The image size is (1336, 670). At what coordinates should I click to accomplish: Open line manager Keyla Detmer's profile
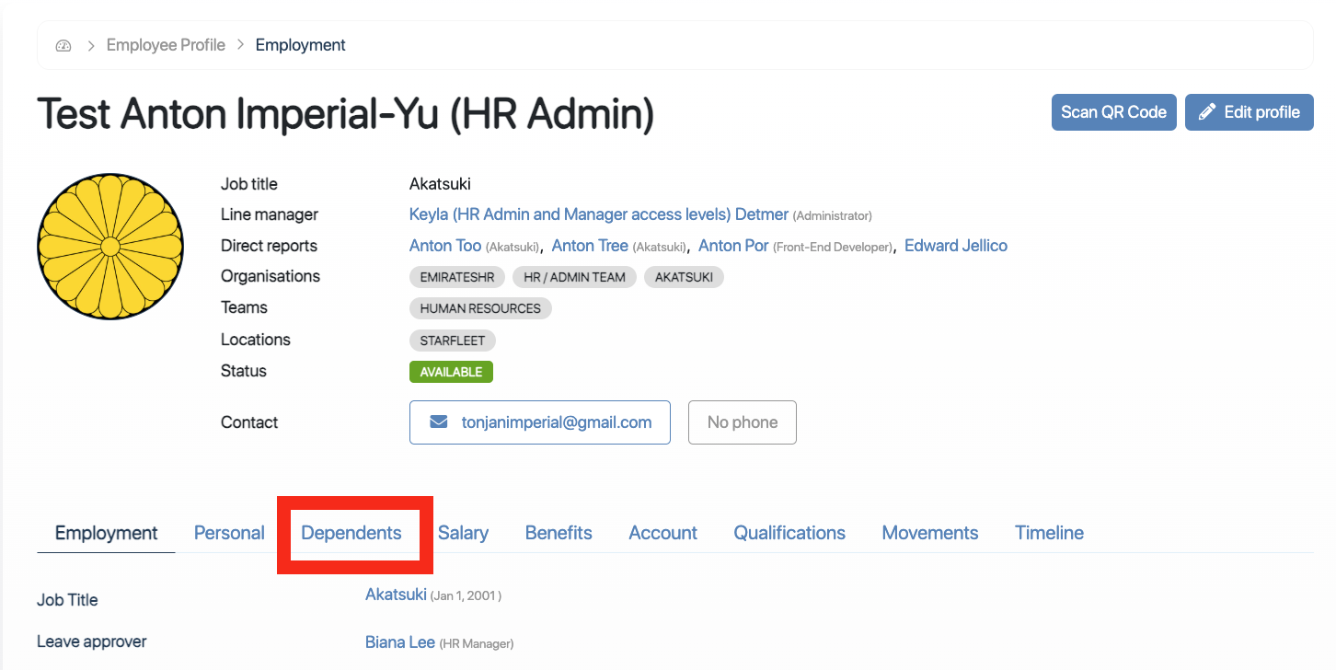pos(598,214)
